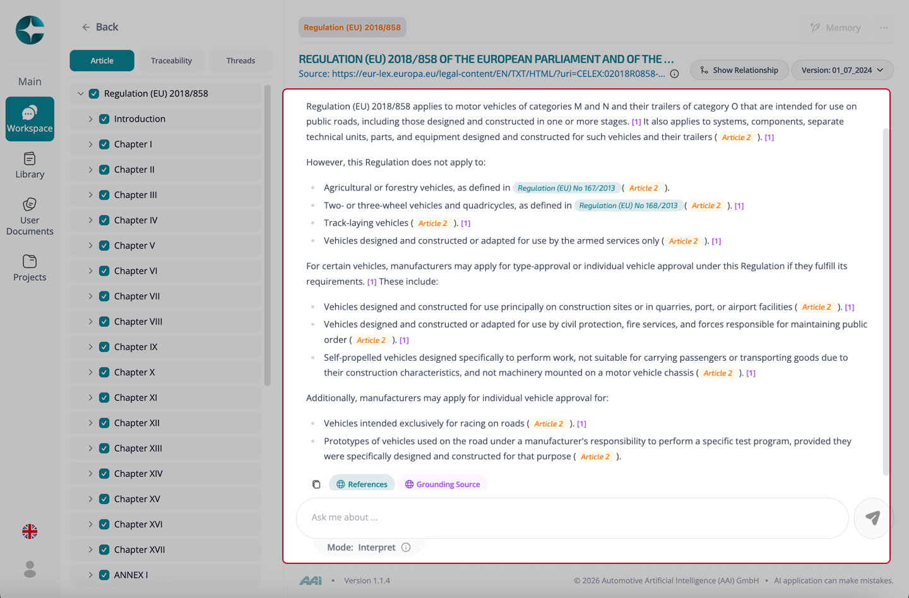This screenshot has width=909, height=598.
Task: Click the Ask me about input field
Action: [572, 518]
